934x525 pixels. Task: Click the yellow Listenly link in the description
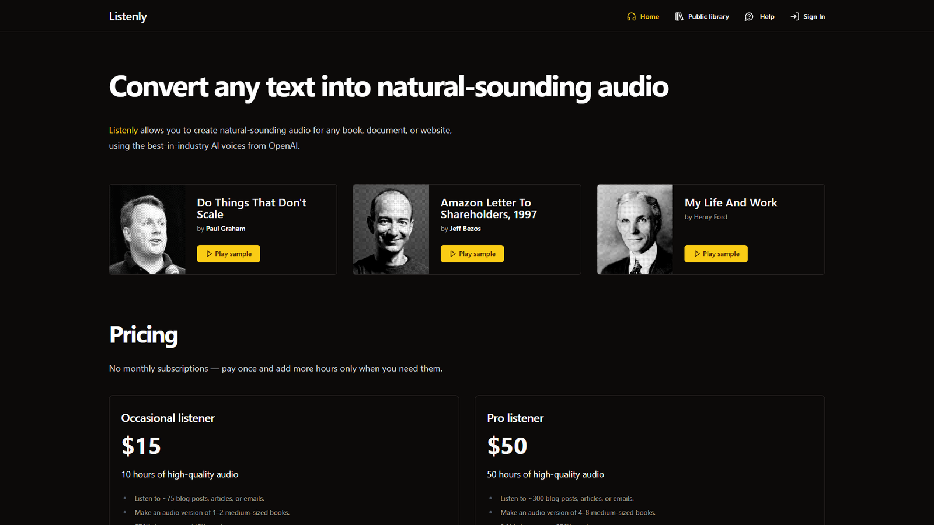pyautogui.click(x=123, y=130)
